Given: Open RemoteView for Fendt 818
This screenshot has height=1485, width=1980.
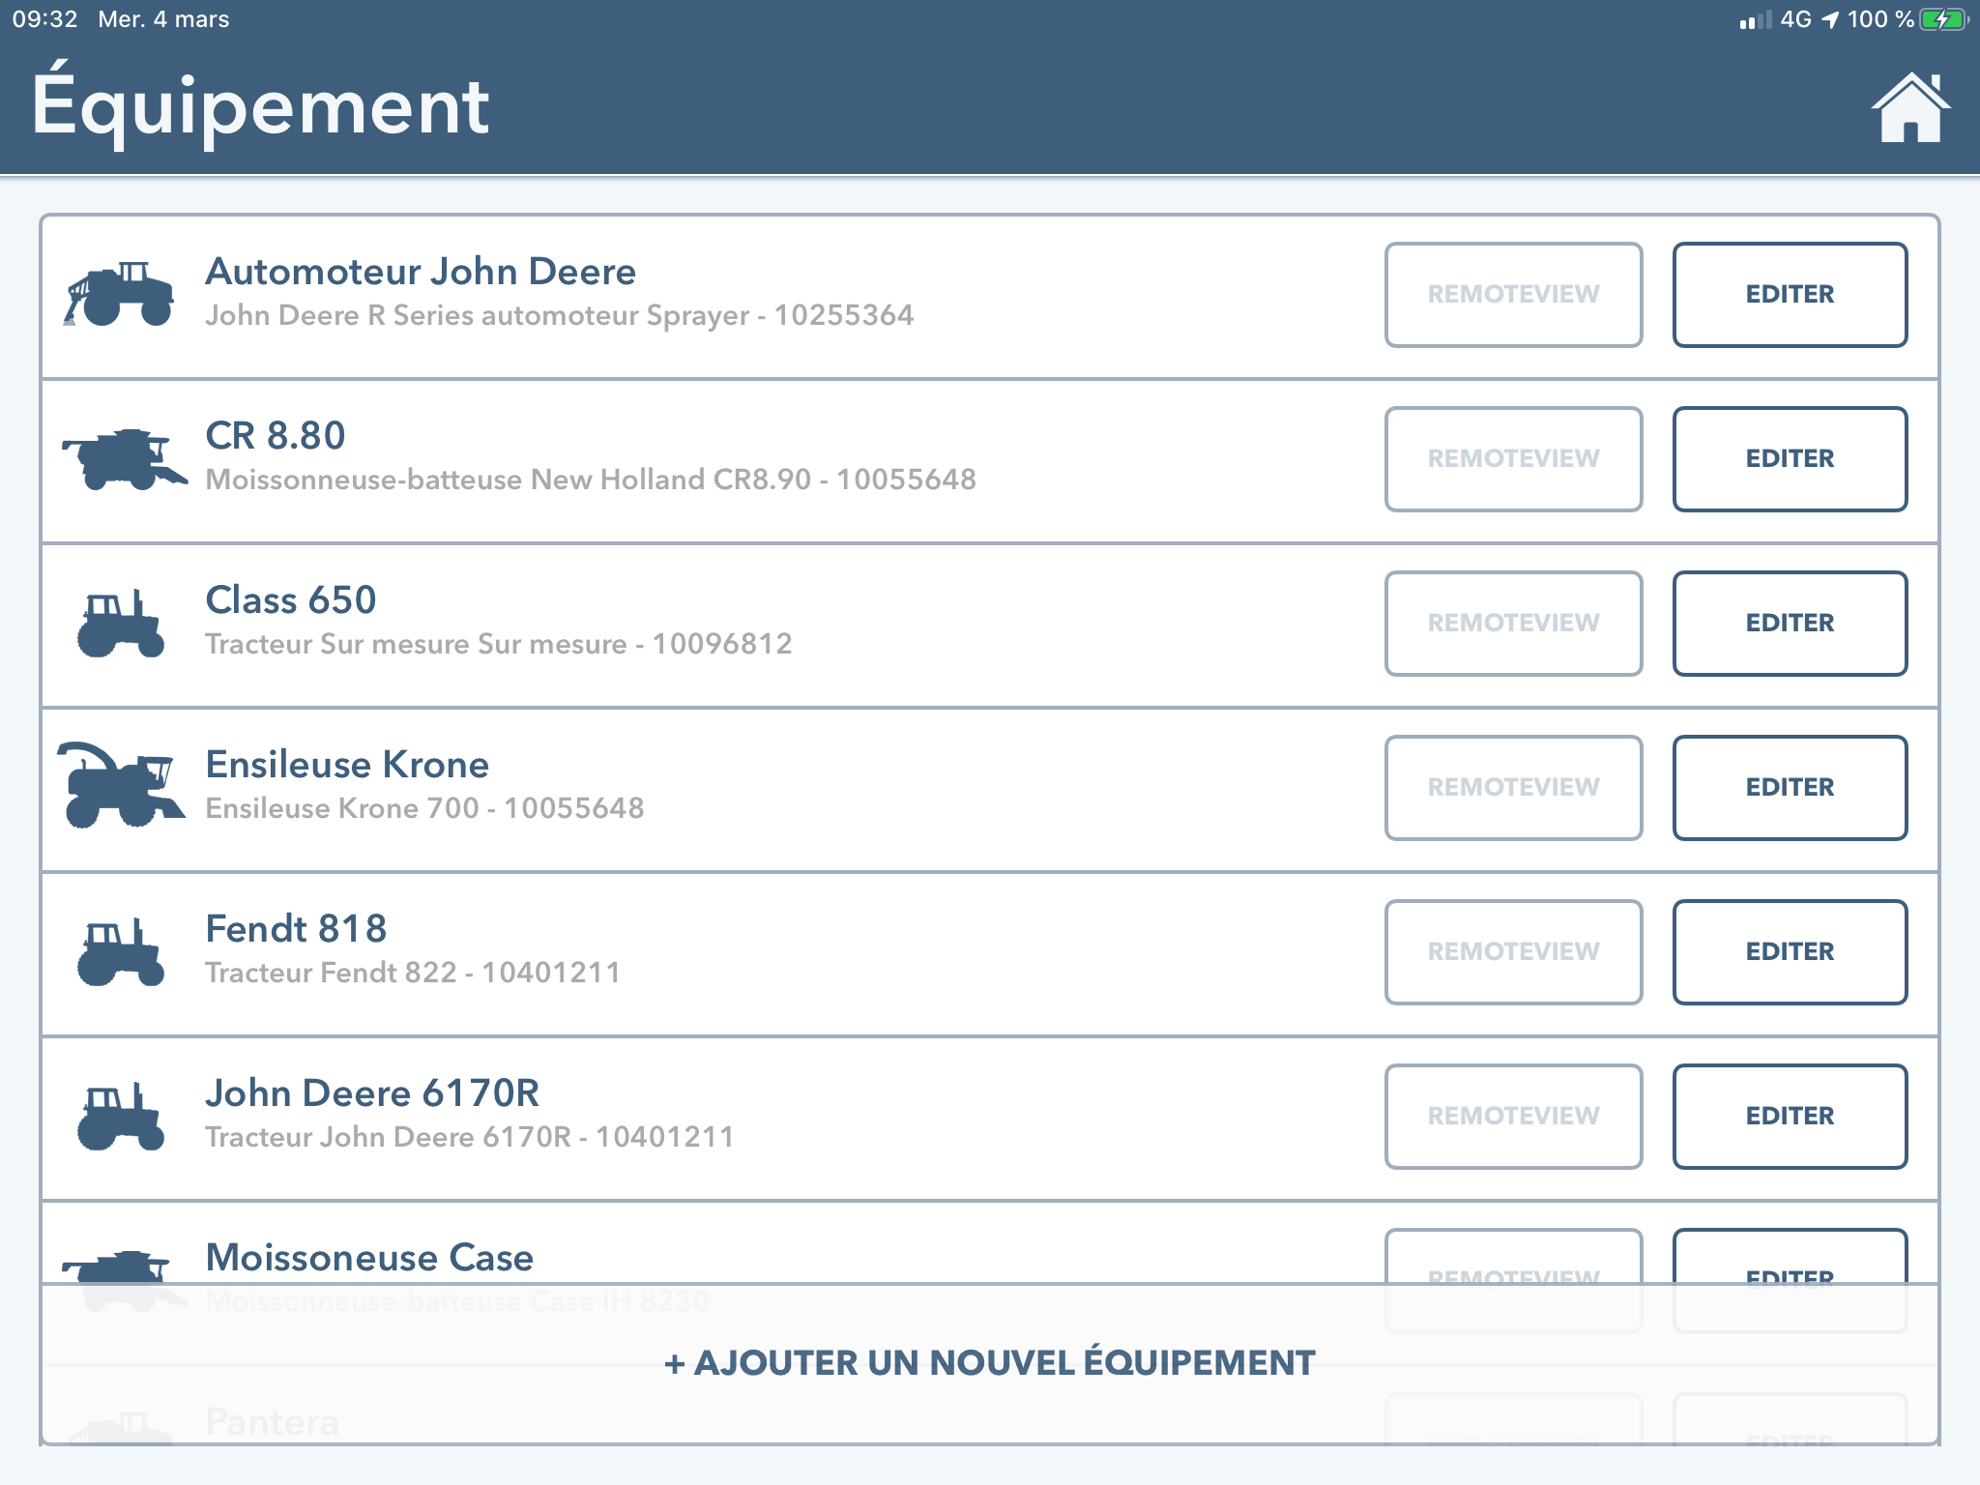Looking at the screenshot, I should coord(1513,951).
